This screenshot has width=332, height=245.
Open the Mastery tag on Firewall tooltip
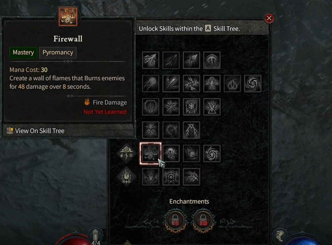point(23,52)
